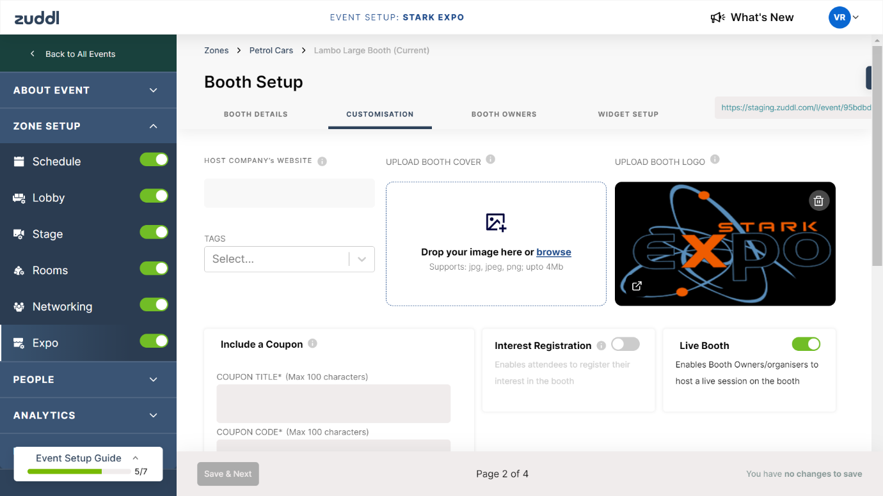Toggle the Expo zone switch
This screenshot has height=496, width=883.
(154, 341)
